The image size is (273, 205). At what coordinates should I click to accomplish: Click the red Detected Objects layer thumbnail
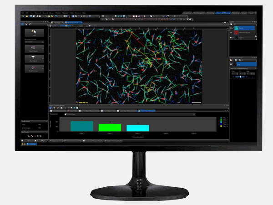236,33
